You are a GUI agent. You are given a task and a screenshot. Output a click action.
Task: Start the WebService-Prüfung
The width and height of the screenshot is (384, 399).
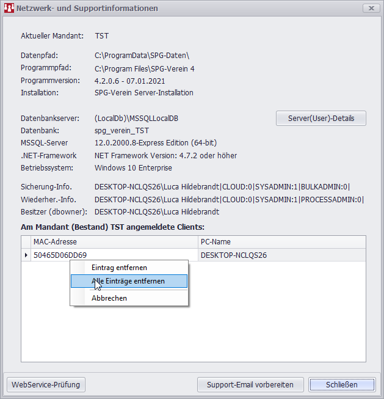[46, 384]
